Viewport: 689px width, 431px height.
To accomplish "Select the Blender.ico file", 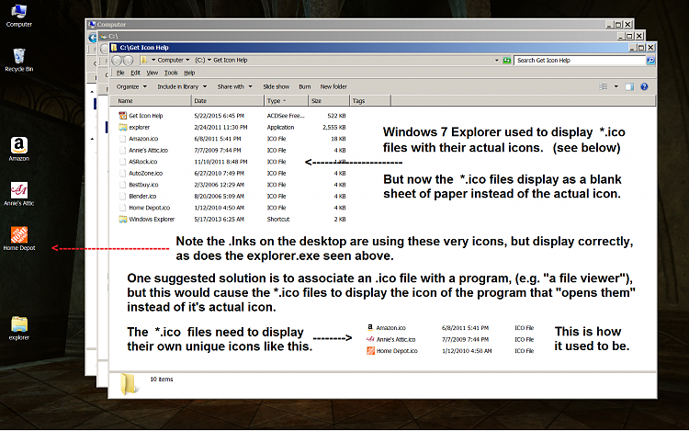I will [142, 196].
